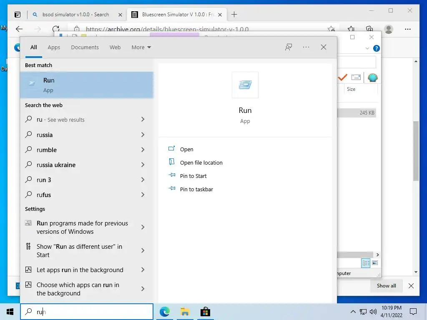Click the large Run app icon in preview
The width and height of the screenshot is (427, 320).
coord(245,85)
